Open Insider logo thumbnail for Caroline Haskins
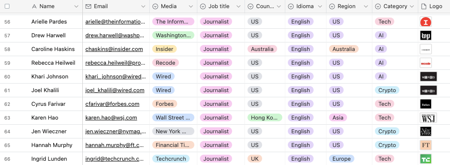 tap(426, 49)
